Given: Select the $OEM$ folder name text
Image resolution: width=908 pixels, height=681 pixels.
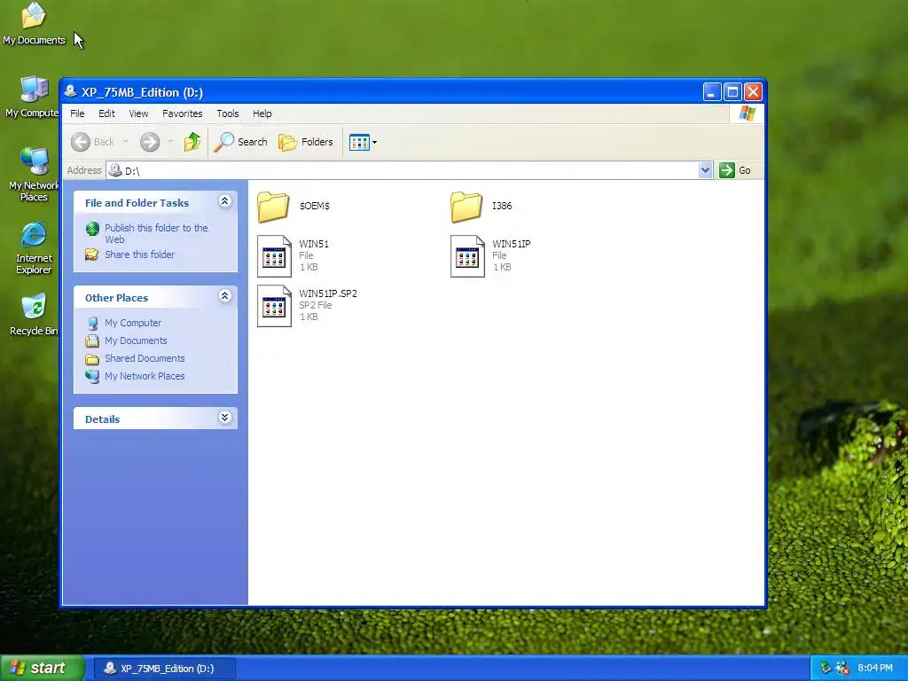Looking at the screenshot, I should 315,206.
